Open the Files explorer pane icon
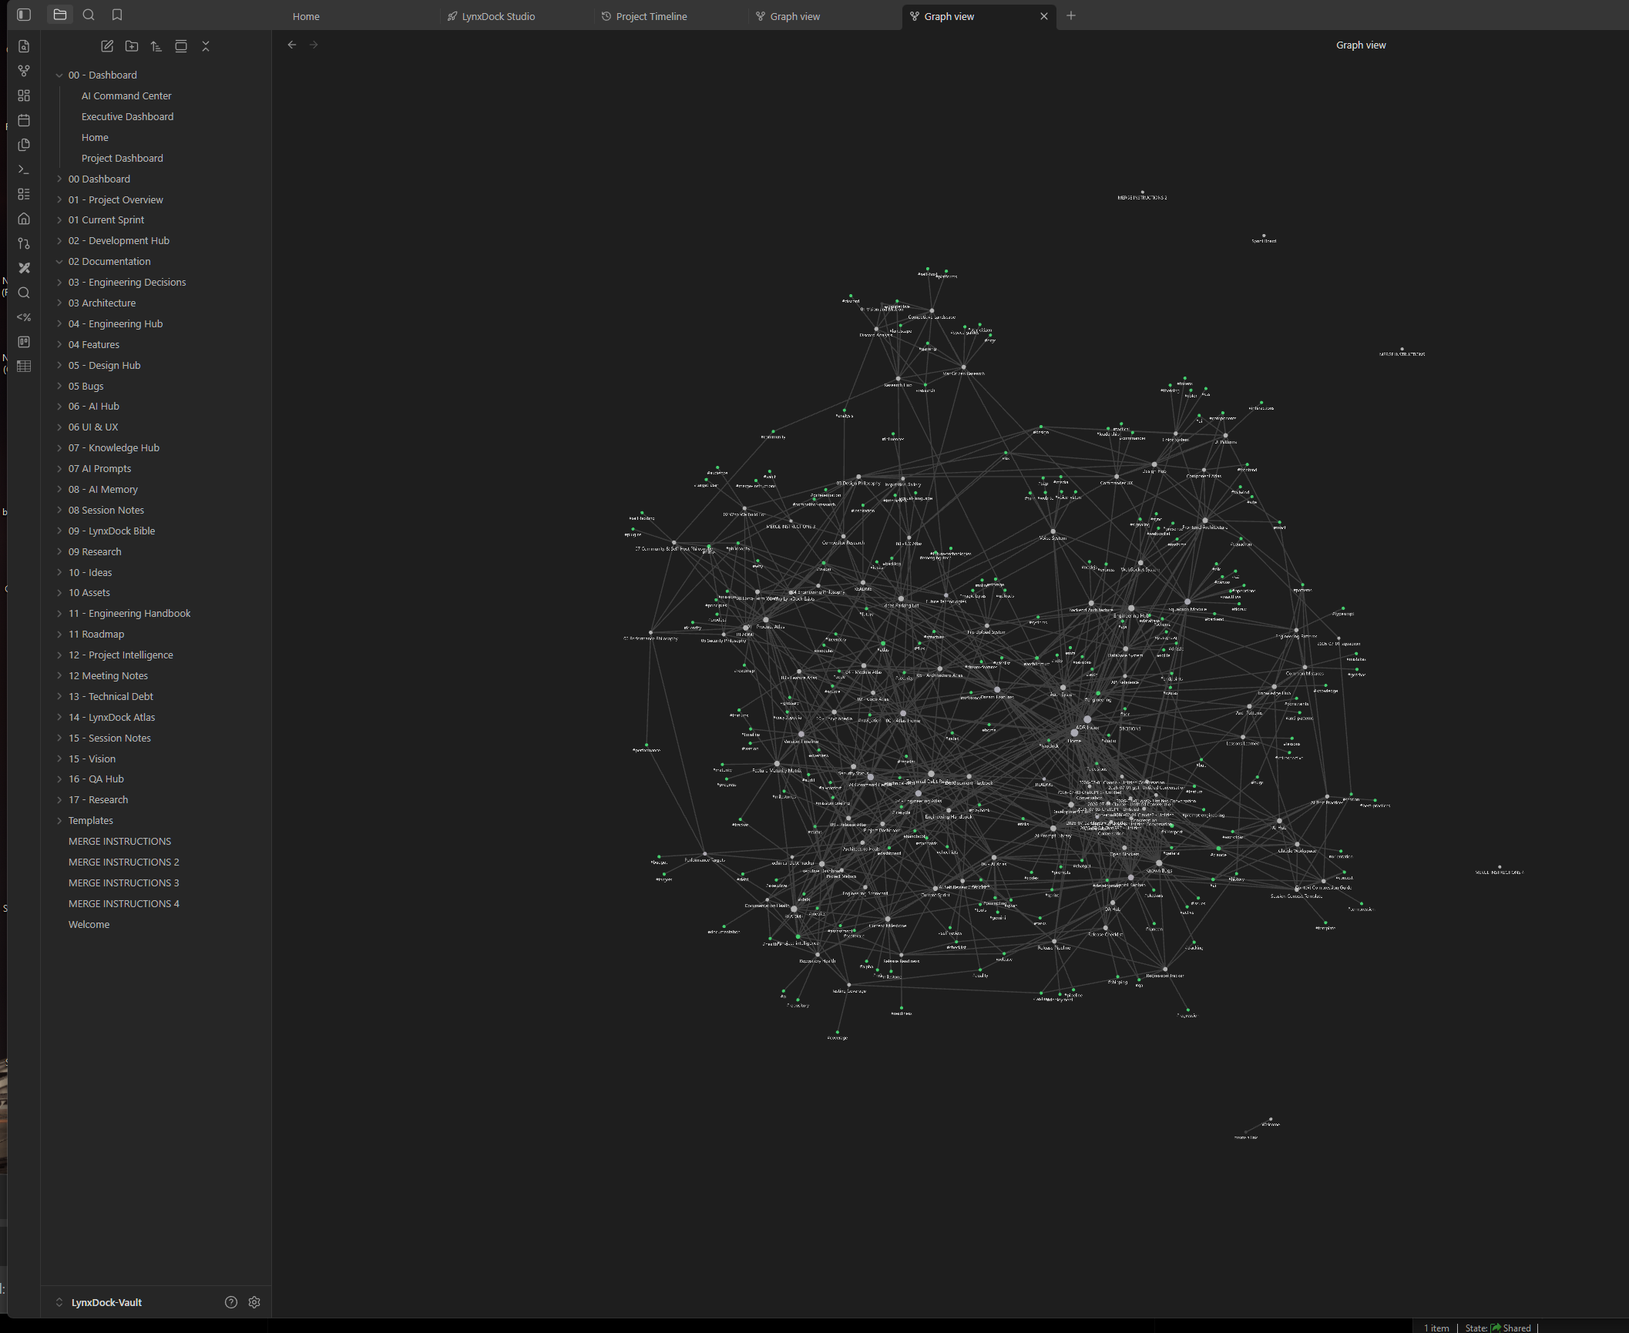This screenshot has width=1629, height=1333. (59, 15)
